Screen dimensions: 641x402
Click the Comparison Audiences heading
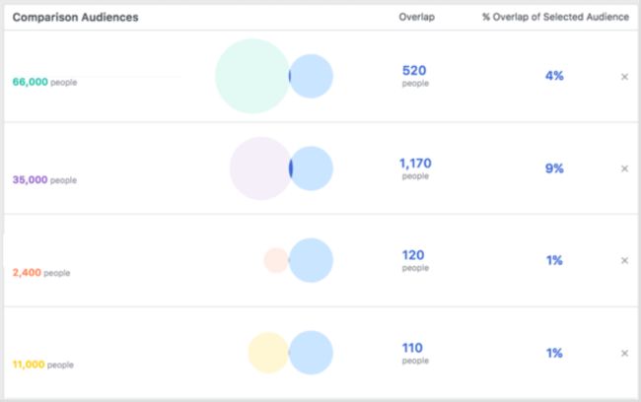[x=75, y=17]
